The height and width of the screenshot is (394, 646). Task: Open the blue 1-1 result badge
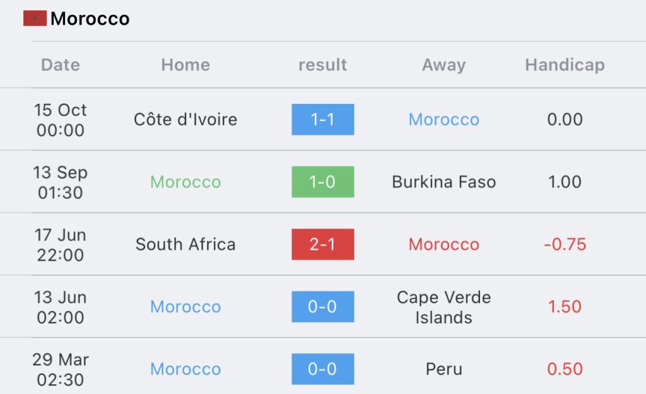tap(322, 120)
